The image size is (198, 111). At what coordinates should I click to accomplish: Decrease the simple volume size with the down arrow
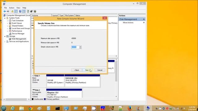click(80, 48)
